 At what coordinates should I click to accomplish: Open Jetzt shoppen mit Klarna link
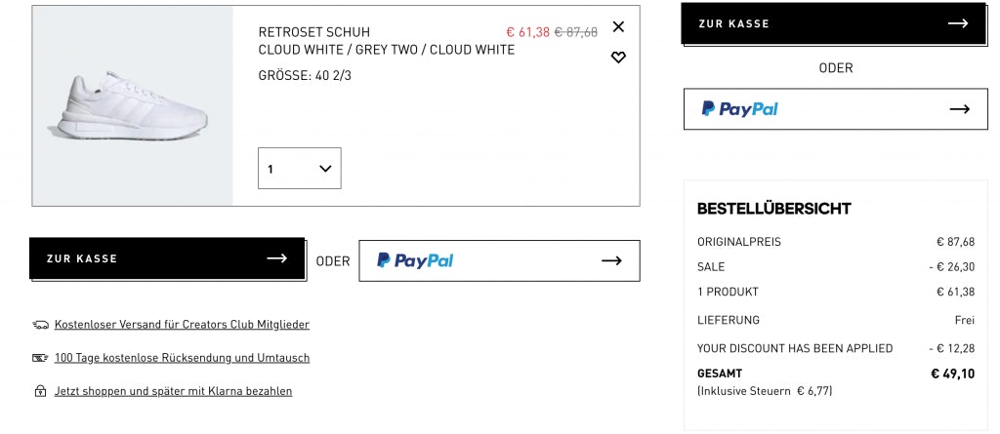pos(173,391)
